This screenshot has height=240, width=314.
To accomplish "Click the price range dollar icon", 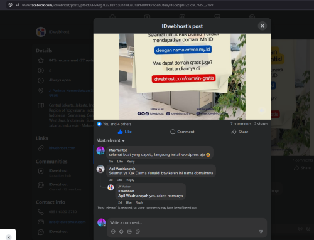I will [41, 70].
